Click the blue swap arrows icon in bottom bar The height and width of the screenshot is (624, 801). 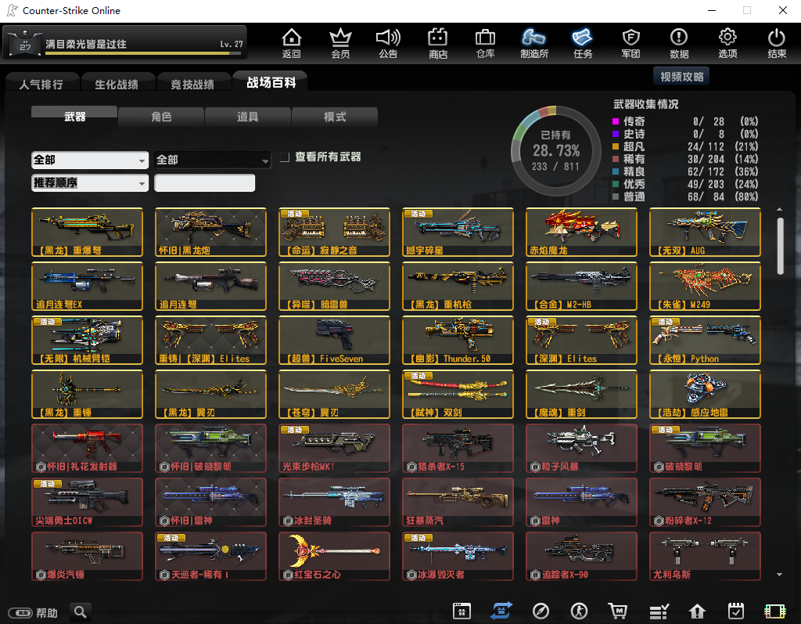tap(501, 611)
